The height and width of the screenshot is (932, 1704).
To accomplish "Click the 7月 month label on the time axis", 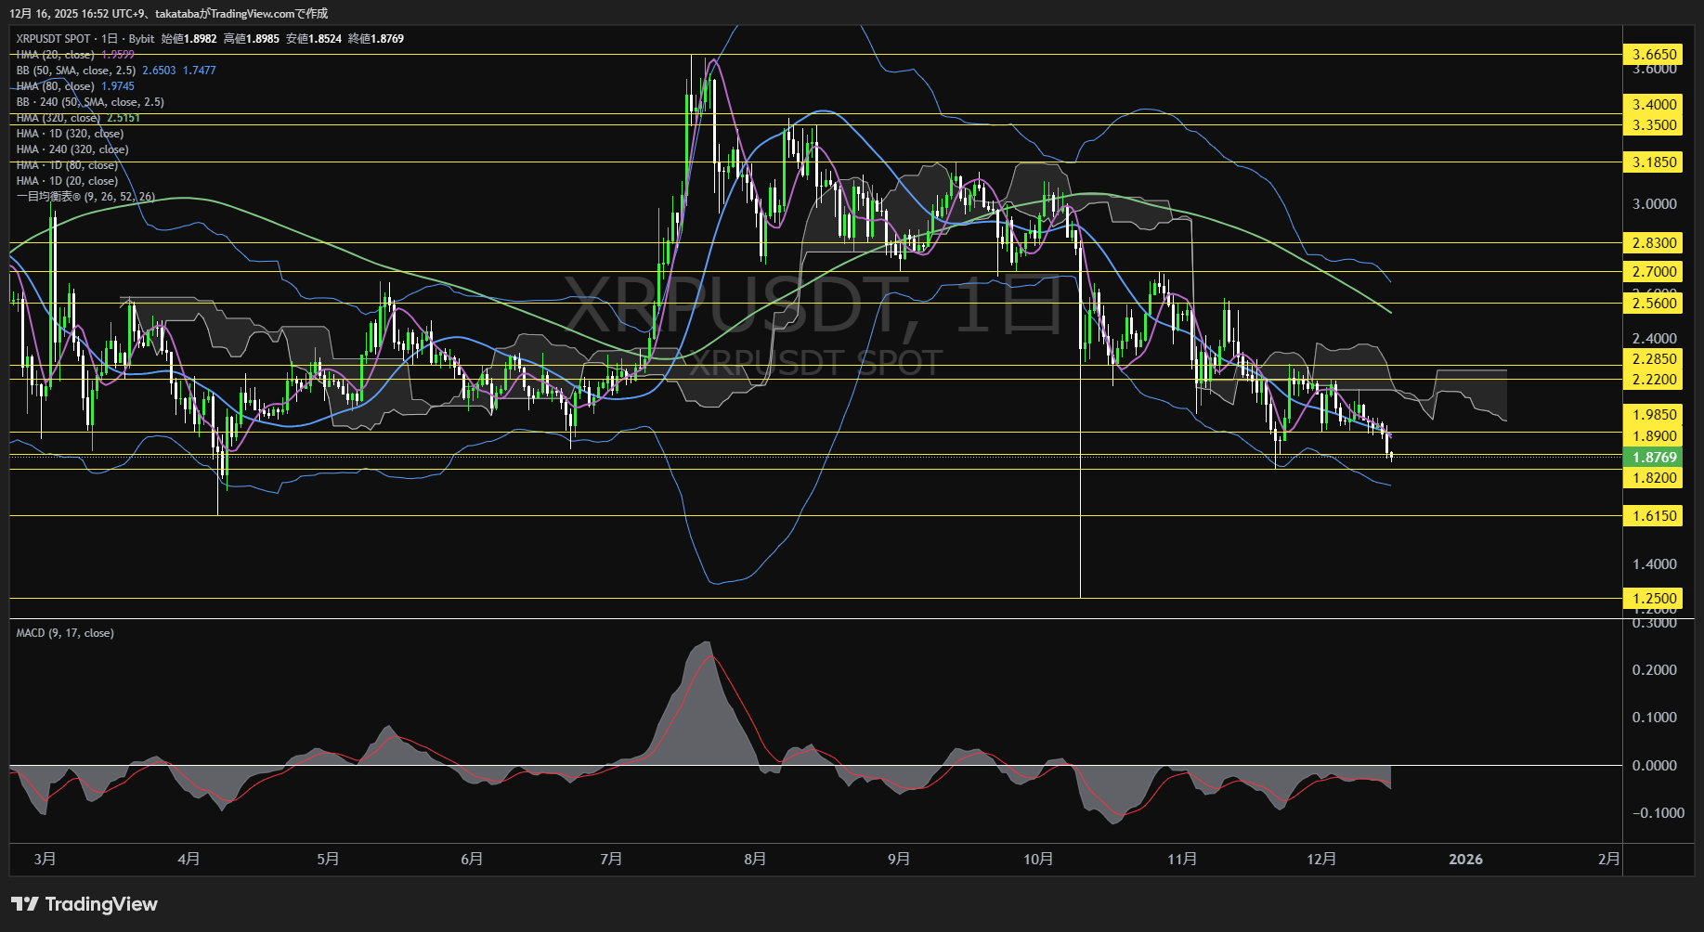I will (x=611, y=859).
